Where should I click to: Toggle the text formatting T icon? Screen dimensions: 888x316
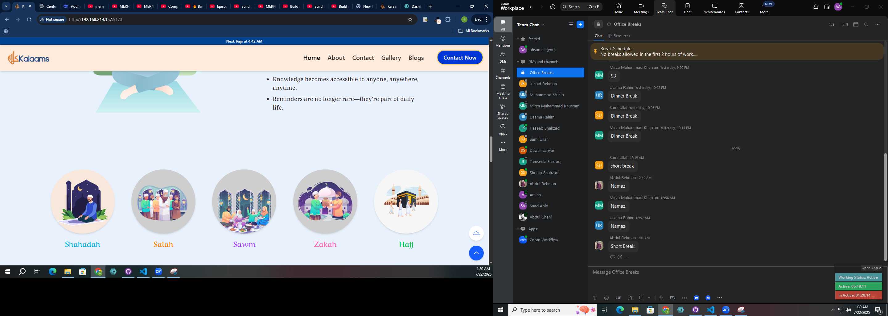pyautogui.click(x=595, y=298)
